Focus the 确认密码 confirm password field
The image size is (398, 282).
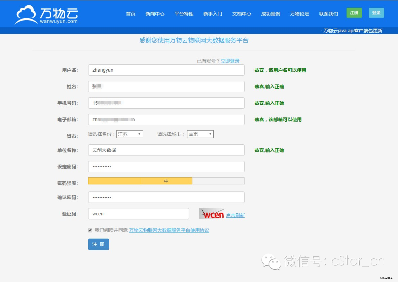(x=166, y=197)
